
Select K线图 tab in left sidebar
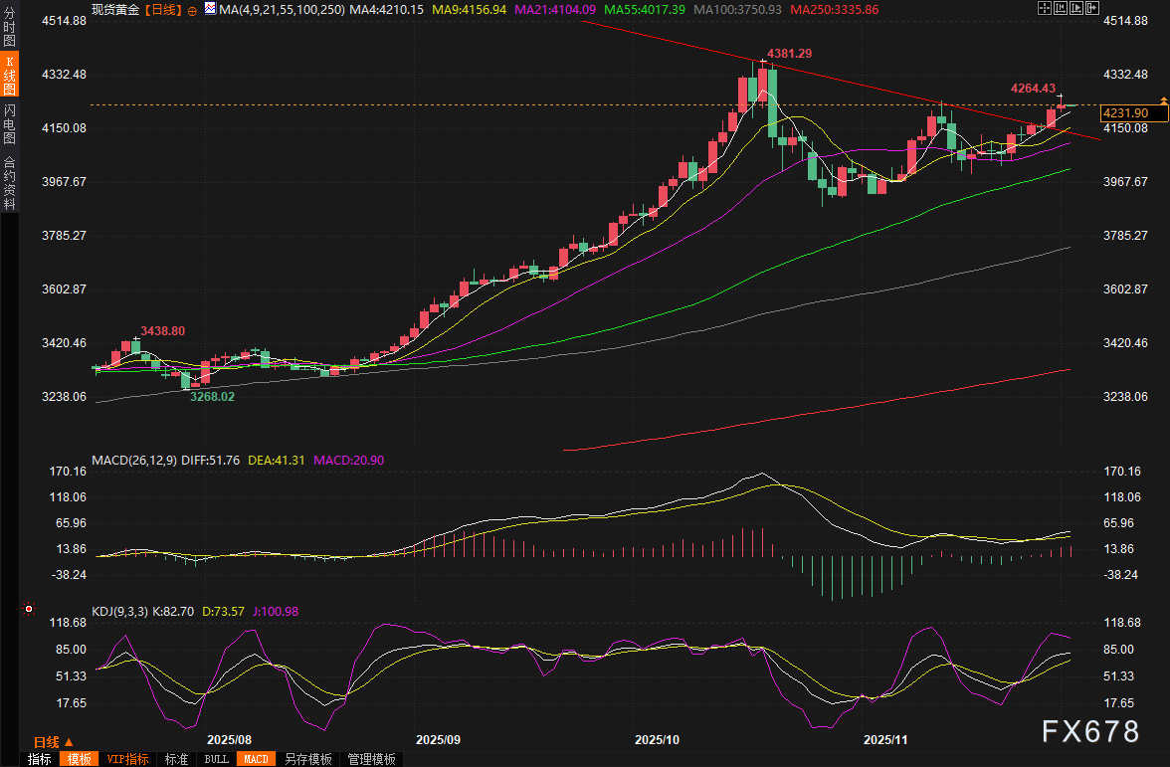pos(9,75)
